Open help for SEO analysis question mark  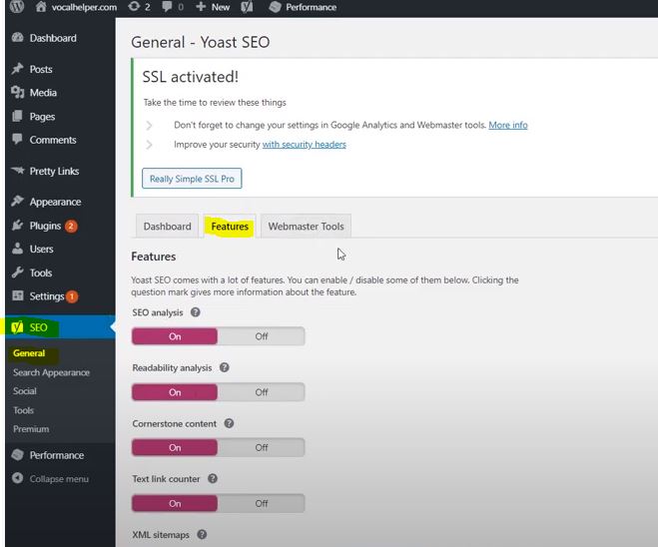[195, 312]
